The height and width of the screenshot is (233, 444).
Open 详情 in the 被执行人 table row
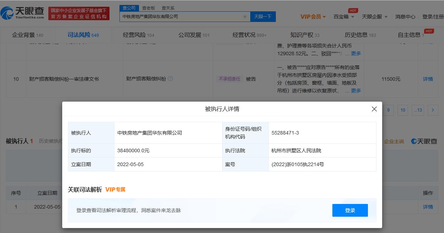pyautogui.click(x=428, y=207)
